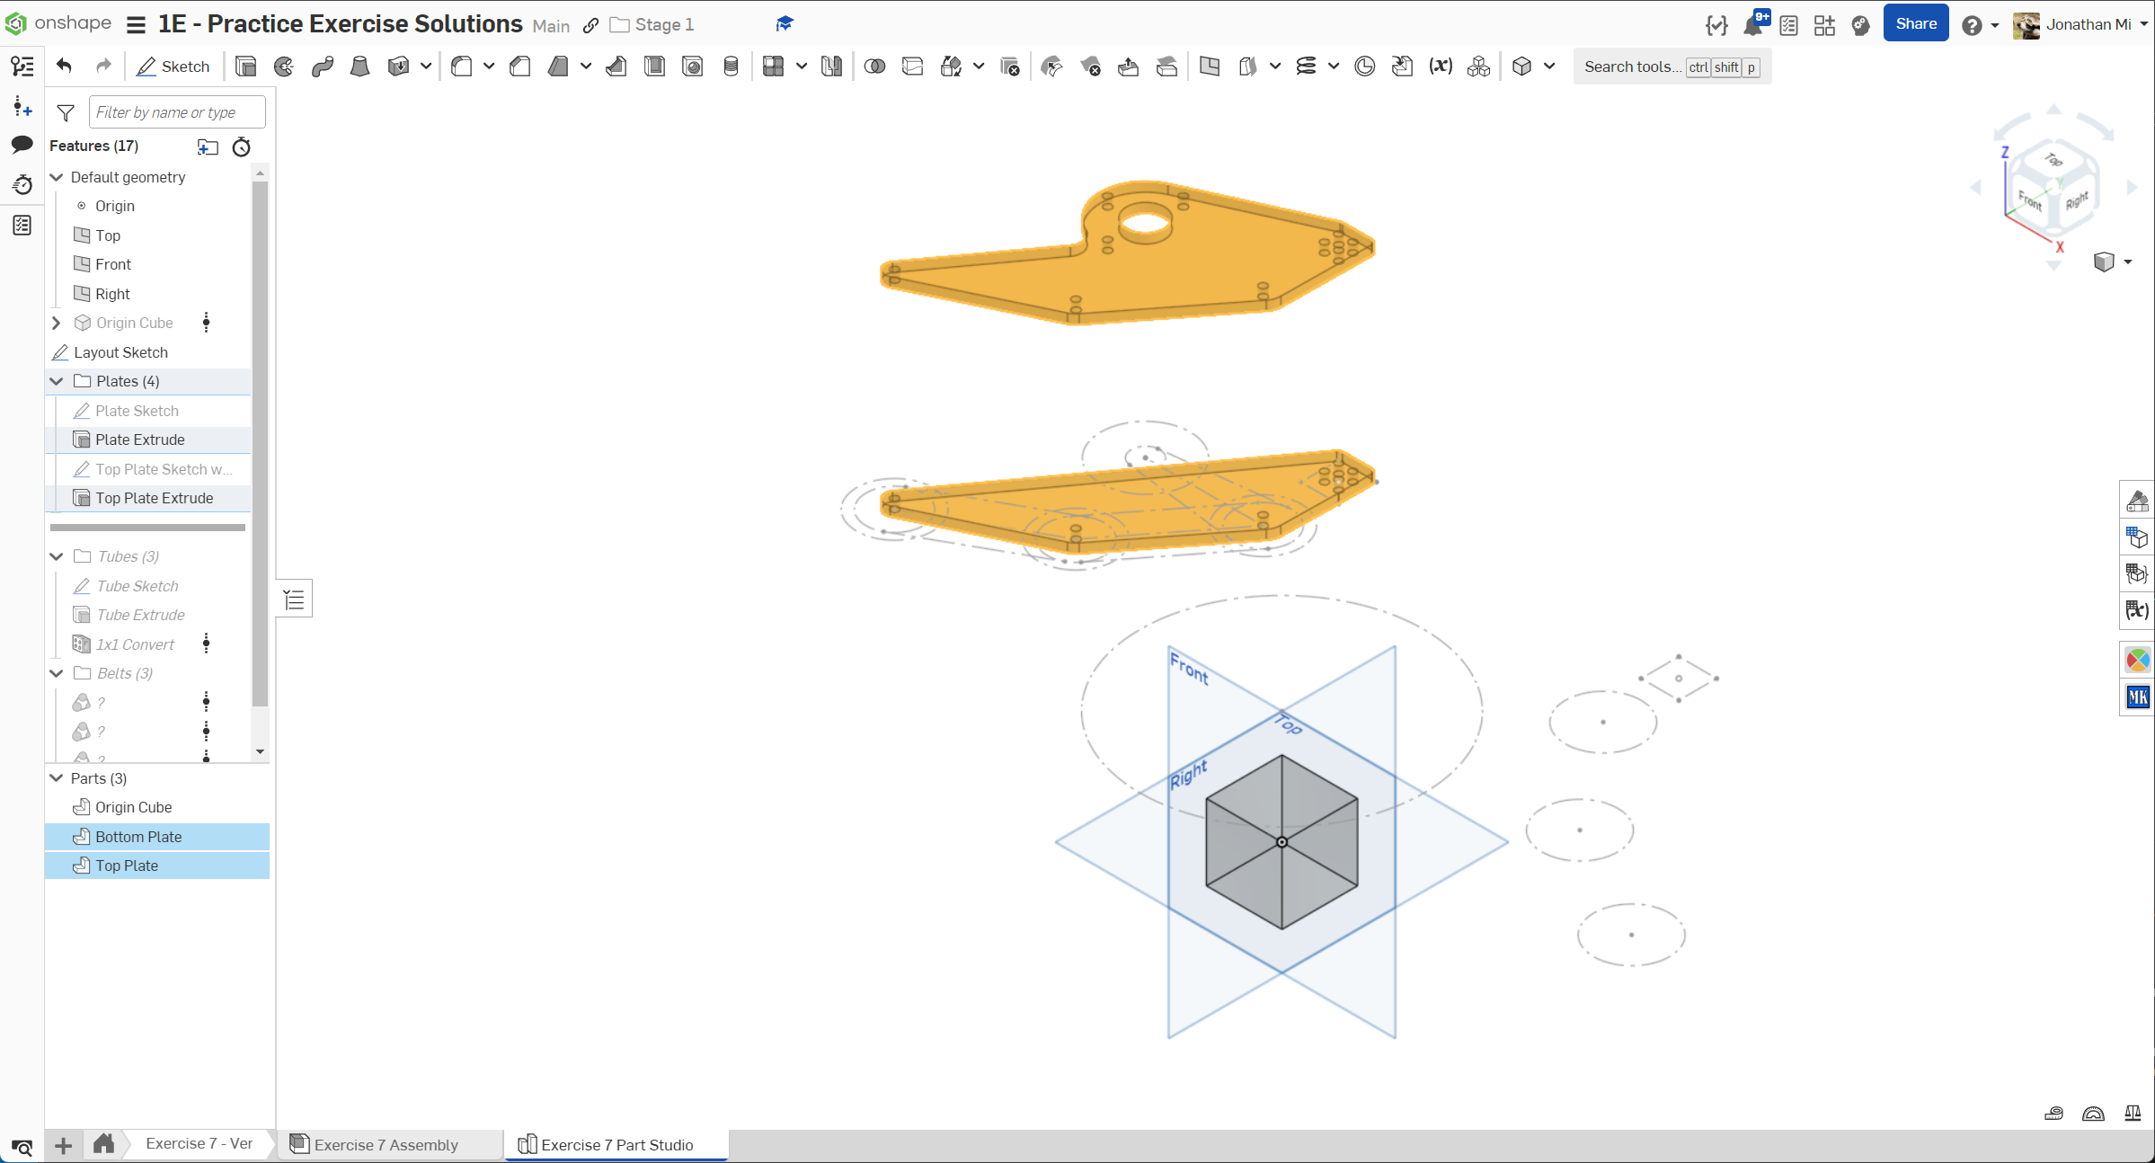Click the Filter by name input field
This screenshot has height=1163, width=2155.
tap(177, 112)
